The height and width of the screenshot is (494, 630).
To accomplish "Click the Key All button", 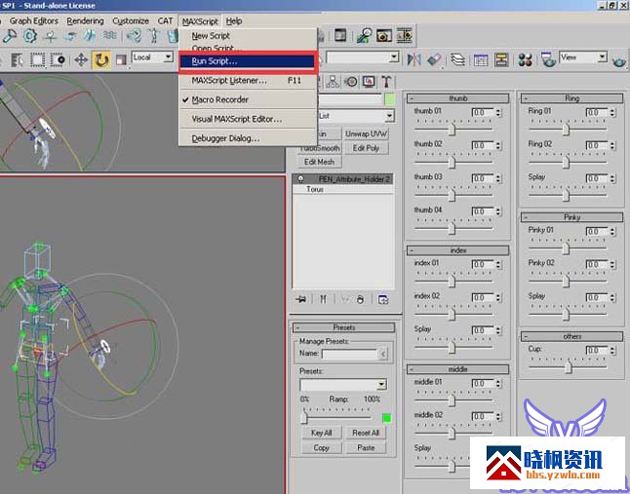I will coord(322,433).
